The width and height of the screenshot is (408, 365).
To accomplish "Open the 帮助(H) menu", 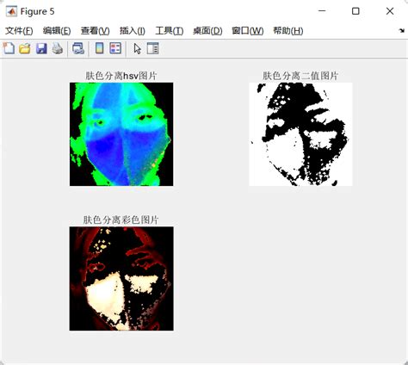I will point(288,31).
